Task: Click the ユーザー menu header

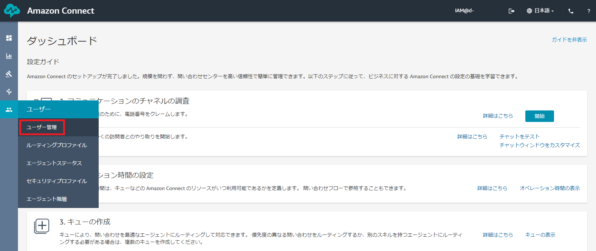Action: pos(58,109)
